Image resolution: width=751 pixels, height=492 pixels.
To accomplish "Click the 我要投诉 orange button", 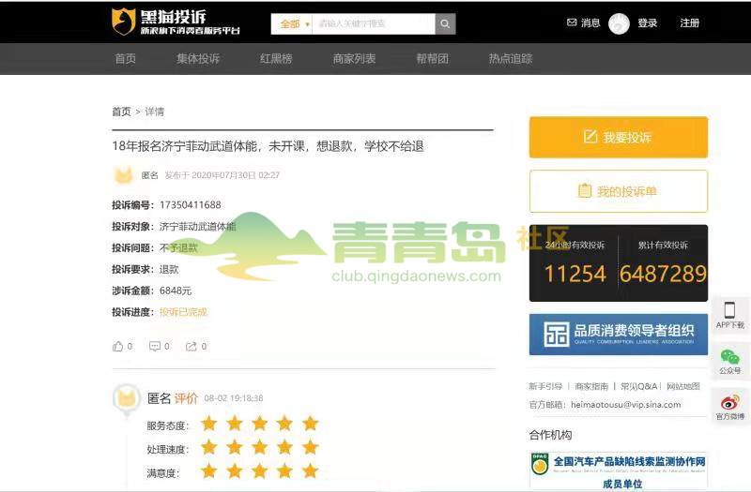I will (619, 137).
